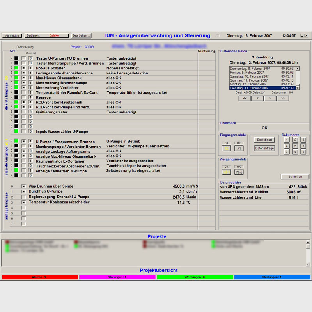This screenshot has width=312, height=312.
Task: Click the red Alarme status bar
Action: click(x=39, y=277)
